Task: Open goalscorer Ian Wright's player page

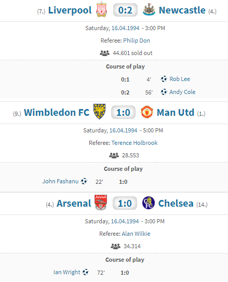Action: (66, 272)
